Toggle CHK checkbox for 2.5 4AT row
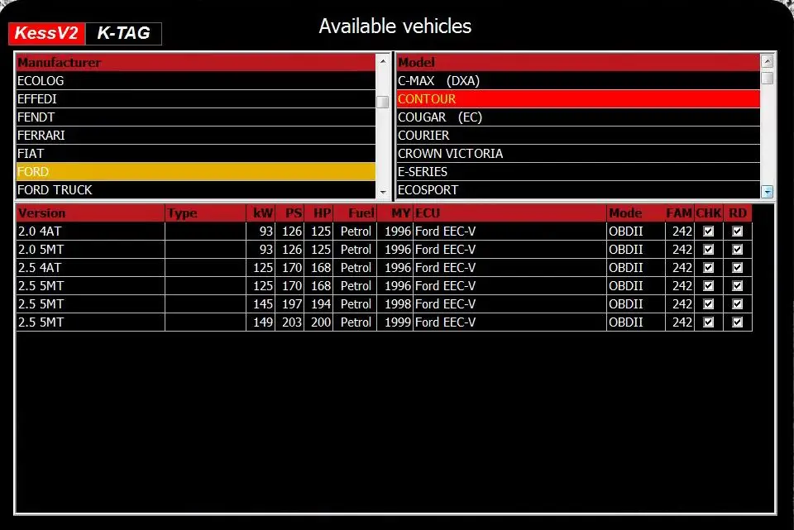This screenshot has width=794, height=530. [709, 268]
